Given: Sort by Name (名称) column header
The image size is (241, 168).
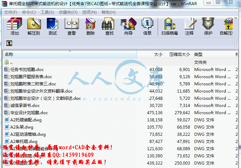Looking at the screenshot, I should pos(70,54).
